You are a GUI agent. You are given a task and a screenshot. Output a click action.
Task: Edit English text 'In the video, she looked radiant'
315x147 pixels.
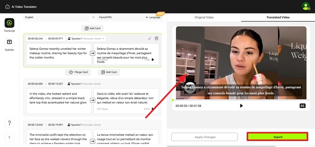(59, 101)
